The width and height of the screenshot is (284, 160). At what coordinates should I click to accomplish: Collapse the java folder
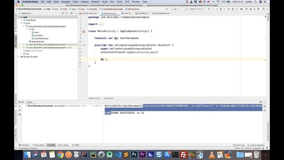[x=21, y=23]
